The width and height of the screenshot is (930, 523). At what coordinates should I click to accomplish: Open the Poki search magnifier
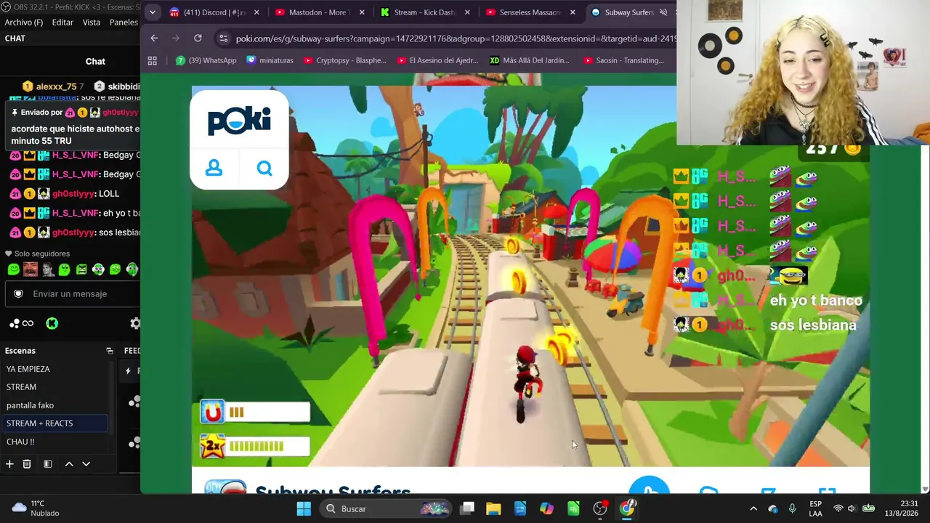point(264,169)
